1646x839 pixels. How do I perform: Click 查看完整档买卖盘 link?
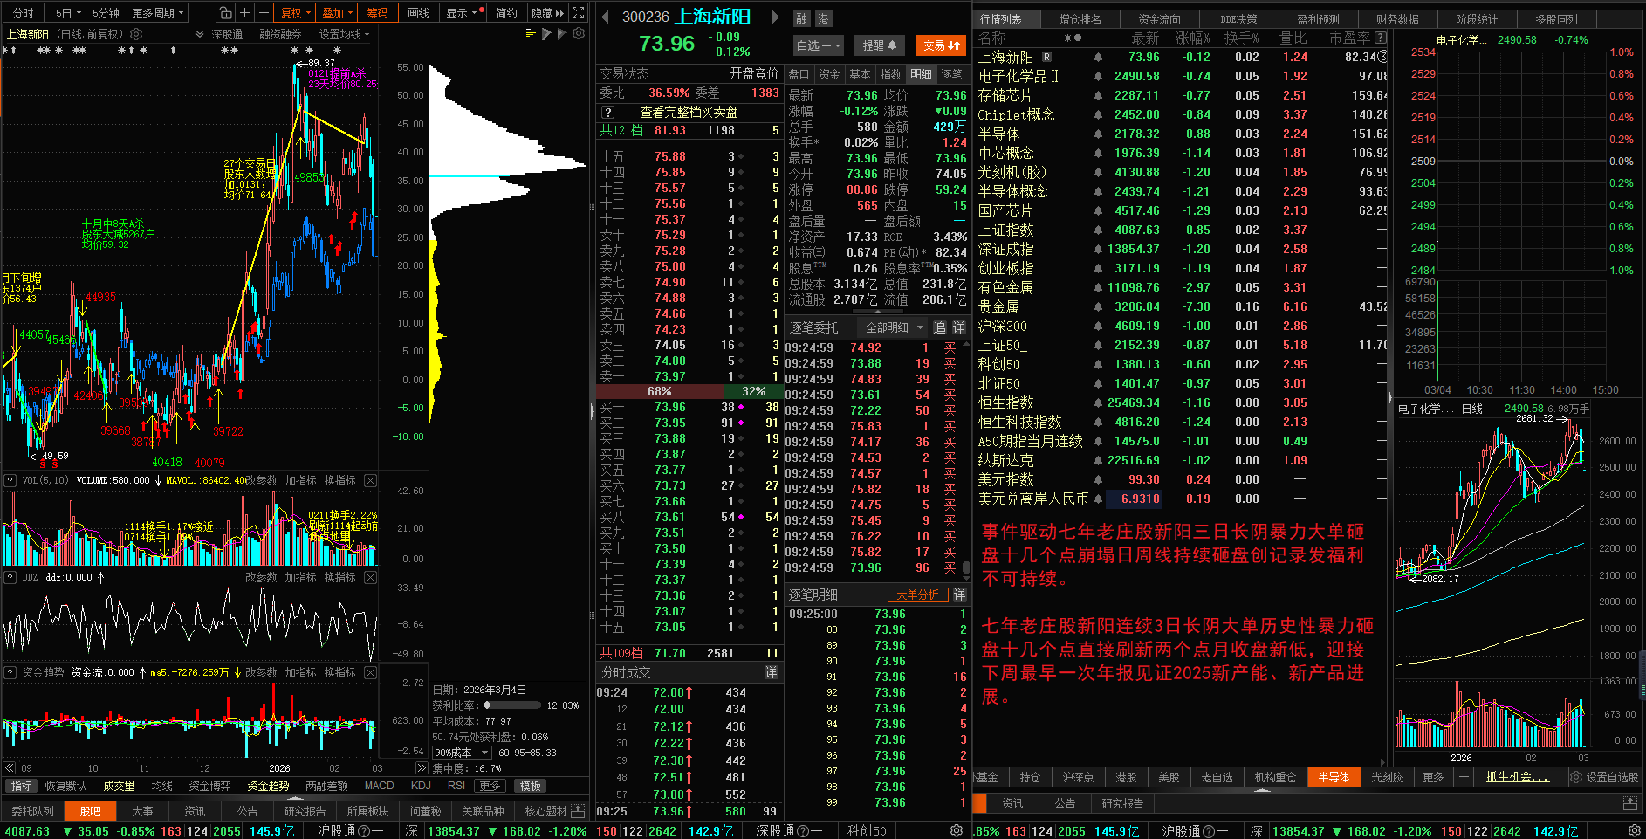click(x=689, y=113)
